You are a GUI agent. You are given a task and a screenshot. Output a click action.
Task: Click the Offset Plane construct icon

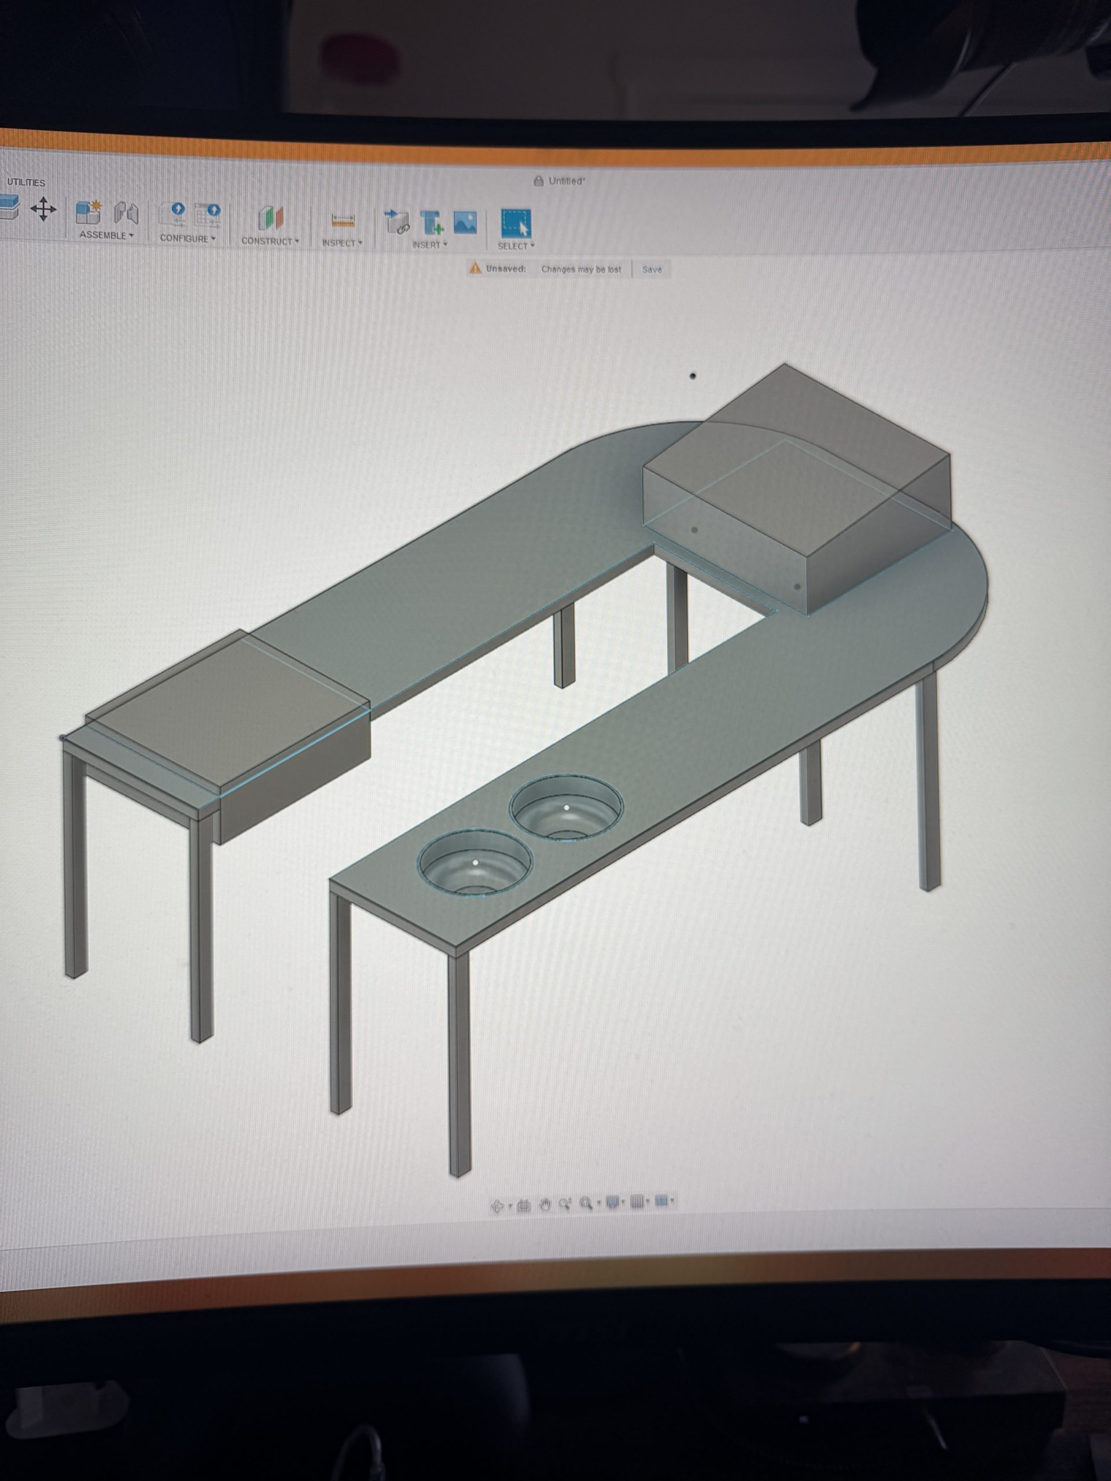tap(271, 218)
